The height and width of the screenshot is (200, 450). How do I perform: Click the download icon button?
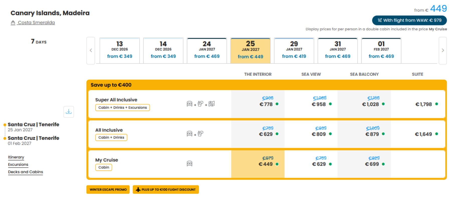(x=69, y=112)
